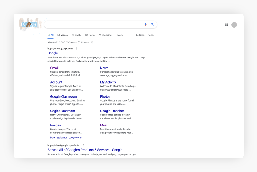Switch to the Videos search tab

point(62,35)
